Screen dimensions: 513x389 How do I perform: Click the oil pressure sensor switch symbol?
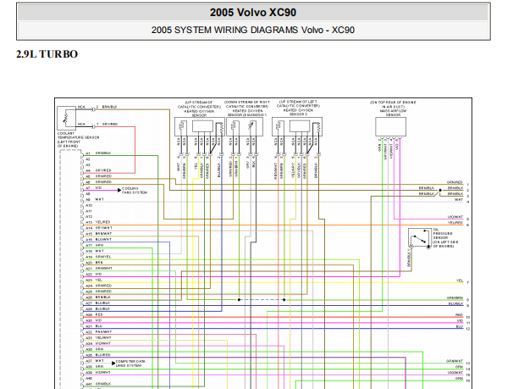420,237
